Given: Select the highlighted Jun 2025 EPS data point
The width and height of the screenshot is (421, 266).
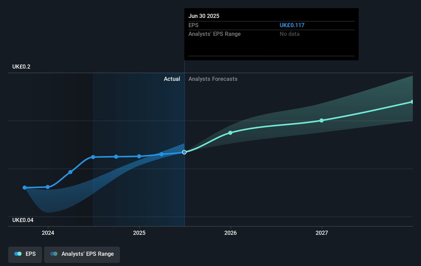Looking at the screenshot, I should click(184, 152).
